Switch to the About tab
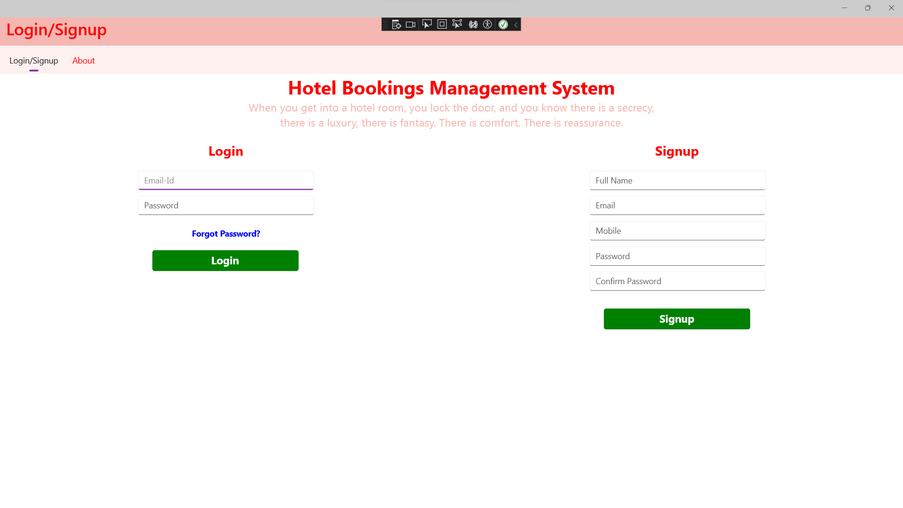This screenshot has width=903, height=508. point(83,60)
